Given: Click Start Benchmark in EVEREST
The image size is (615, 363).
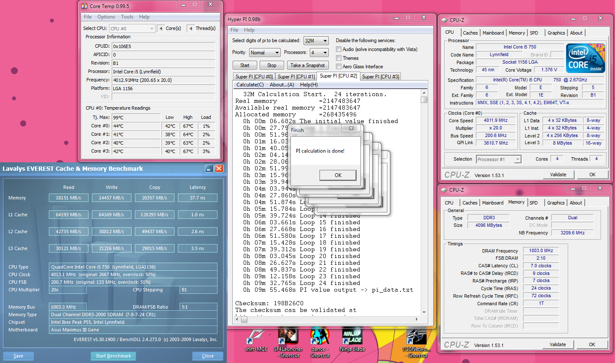Looking at the screenshot, I should click(113, 356).
